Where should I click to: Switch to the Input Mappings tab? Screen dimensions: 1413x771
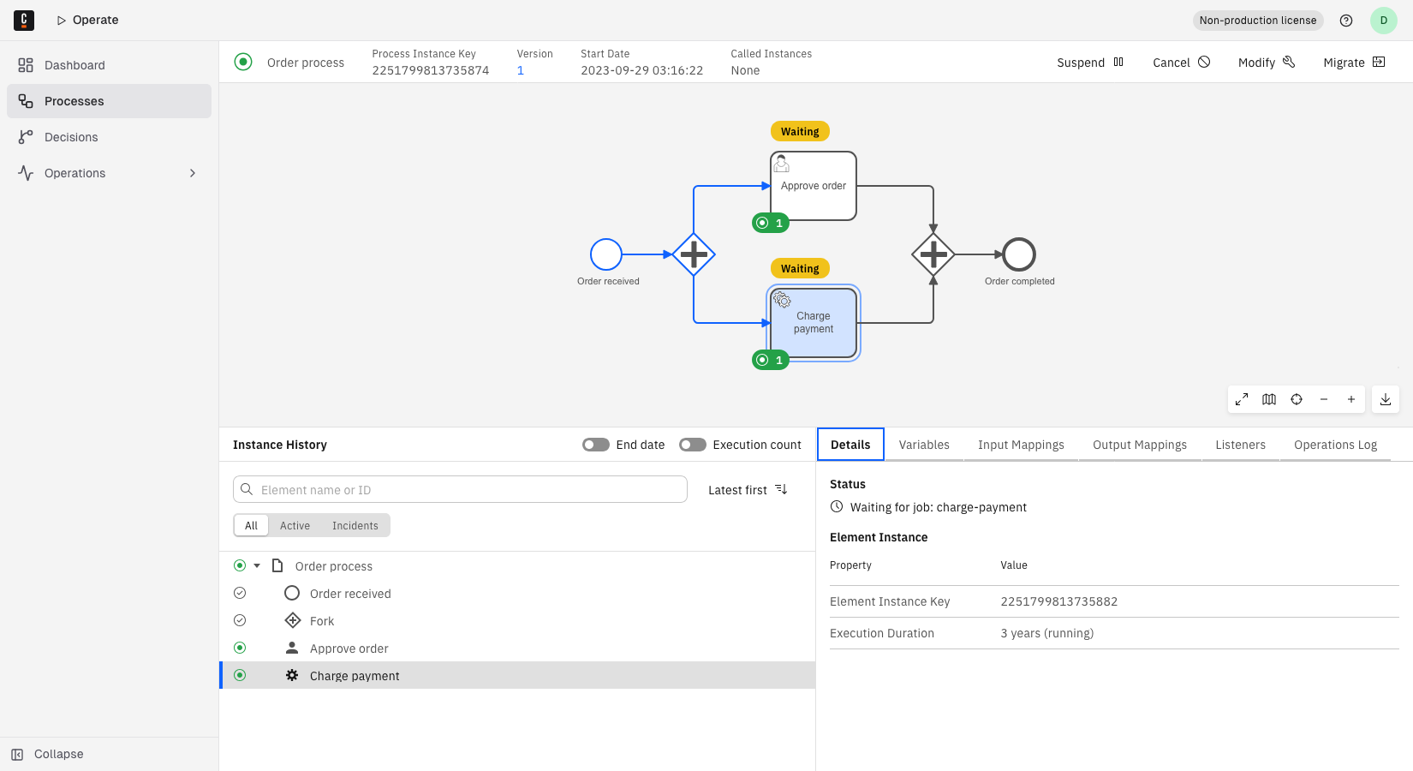[1021, 445]
